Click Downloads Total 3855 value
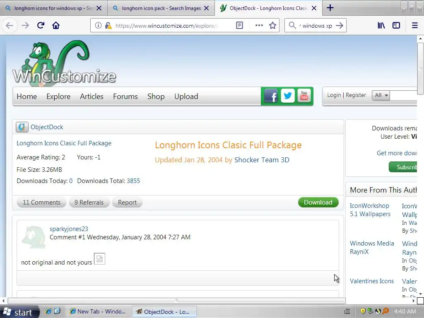The image size is (424, 318). coord(133,181)
